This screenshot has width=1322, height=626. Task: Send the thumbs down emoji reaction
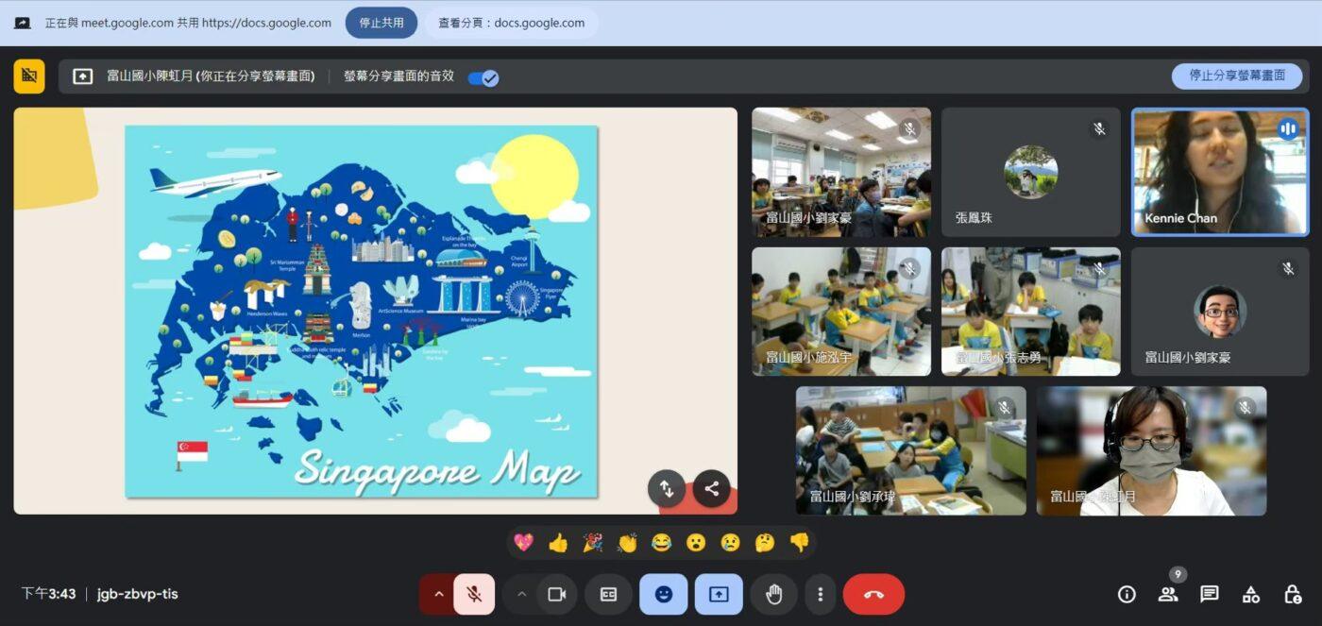[x=800, y=542]
